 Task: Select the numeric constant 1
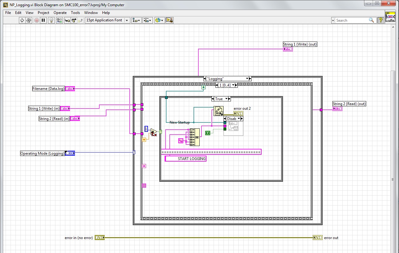pos(146,129)
